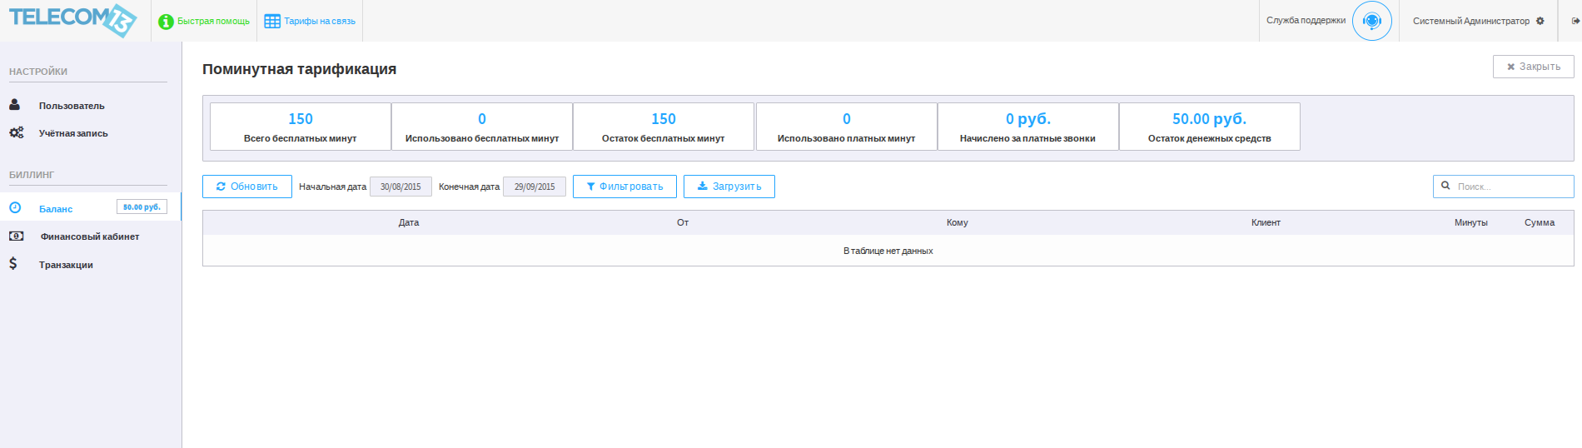Click Закрыть button

pos(1533,67)
